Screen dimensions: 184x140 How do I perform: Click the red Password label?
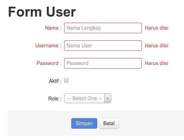[49, 63]
